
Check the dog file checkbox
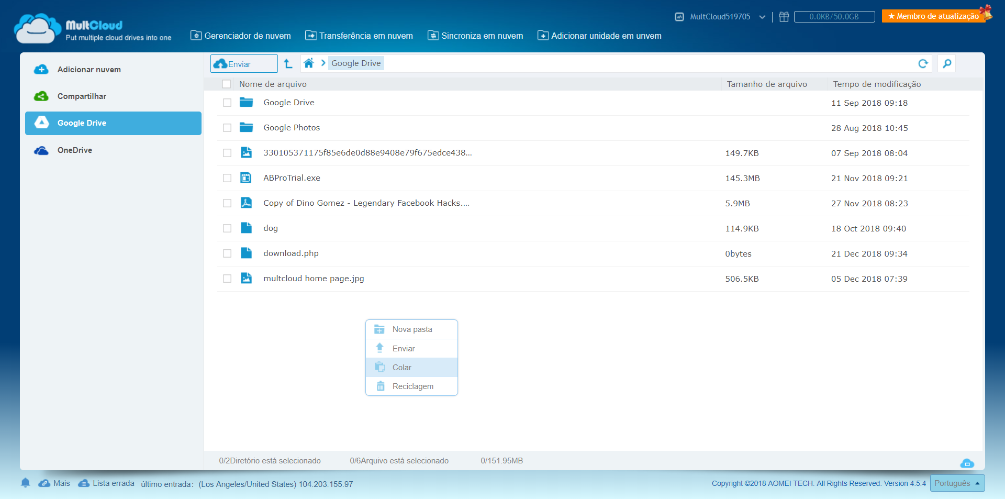pos(227,228)
